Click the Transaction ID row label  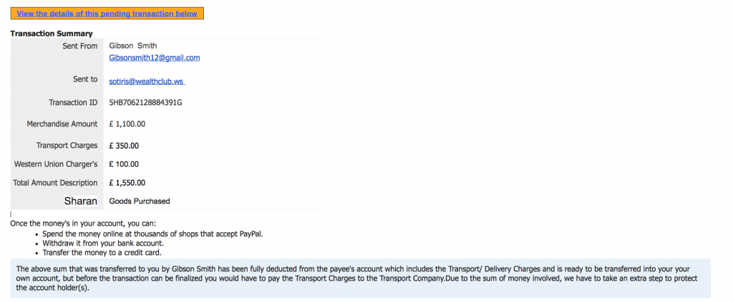click(73, 103)
